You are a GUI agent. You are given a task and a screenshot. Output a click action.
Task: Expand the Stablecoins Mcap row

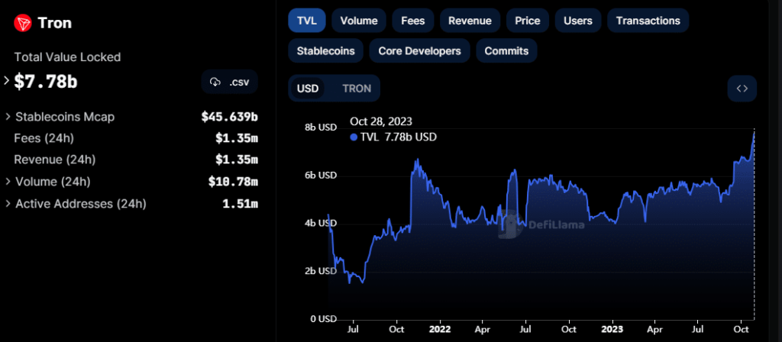[8, 117]
